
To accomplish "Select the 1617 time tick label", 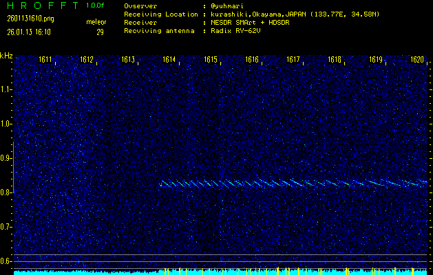I will click(293, 60).
